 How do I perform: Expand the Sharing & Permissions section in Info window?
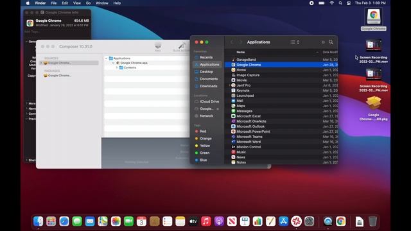click(26, 160)
